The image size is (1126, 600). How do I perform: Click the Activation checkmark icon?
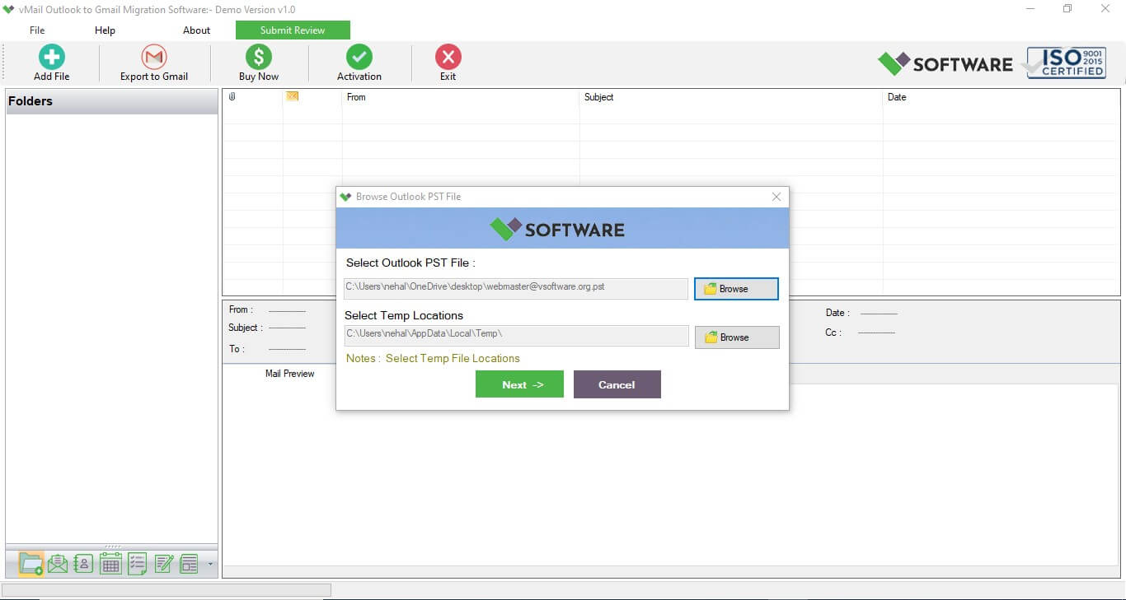click(359, 57)
